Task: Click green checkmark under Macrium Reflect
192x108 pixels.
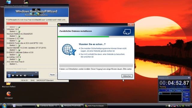Action: (x=19, y=36)
